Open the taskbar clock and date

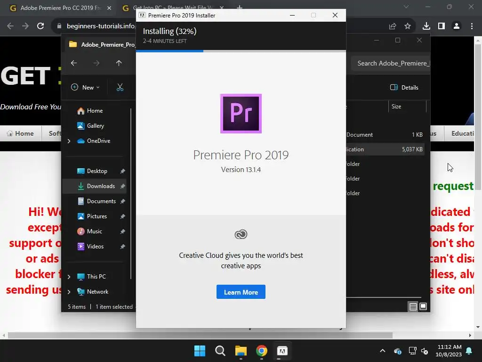(x=449, y=351)
